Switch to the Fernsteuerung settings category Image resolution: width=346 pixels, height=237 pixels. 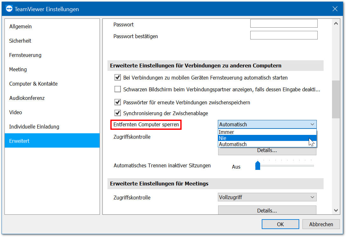tap(25, 55)
